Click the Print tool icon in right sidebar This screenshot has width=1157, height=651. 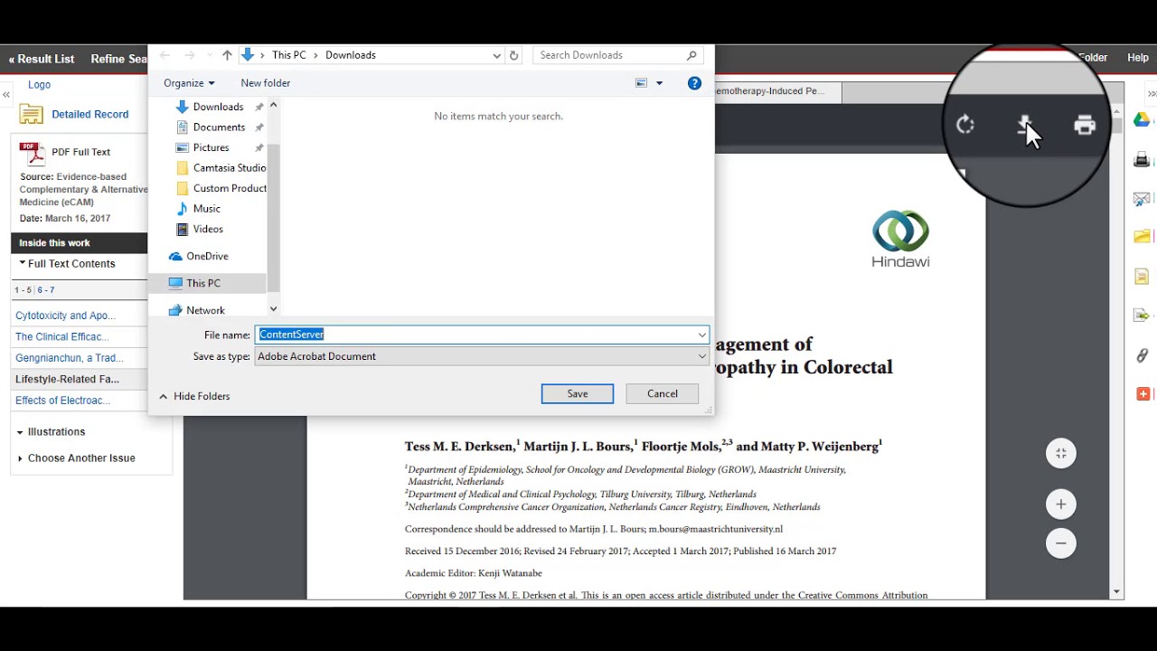pyautogui.click(x=1142, y=160)
